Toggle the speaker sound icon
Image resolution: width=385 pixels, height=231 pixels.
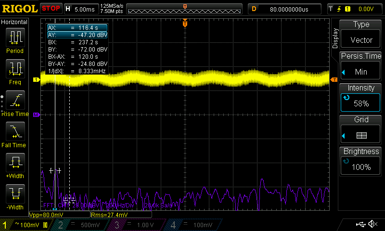(372, 224)
